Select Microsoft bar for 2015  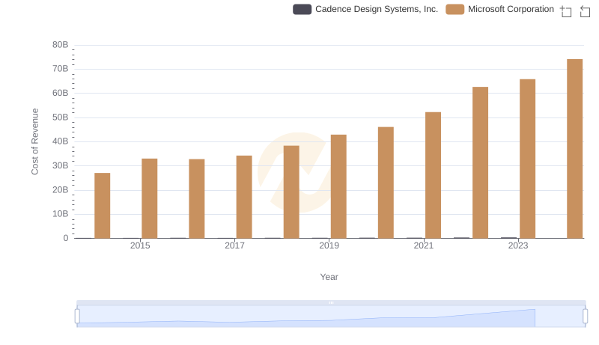(149, 198)
